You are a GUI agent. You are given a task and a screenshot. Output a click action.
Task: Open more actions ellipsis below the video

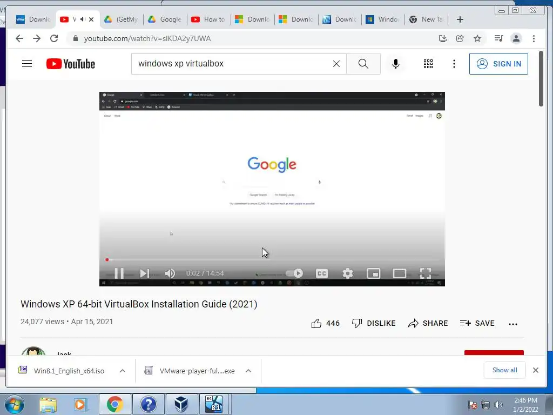click(x=513, y=324)
